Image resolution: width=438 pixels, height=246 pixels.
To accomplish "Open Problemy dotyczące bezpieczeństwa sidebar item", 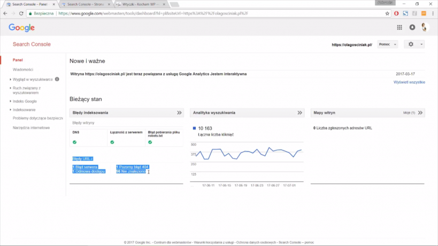I will coord(38,118).
